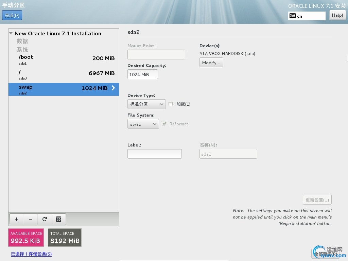Click the remove mount point minus icon

pyautogui.click(x=31, y=219)
